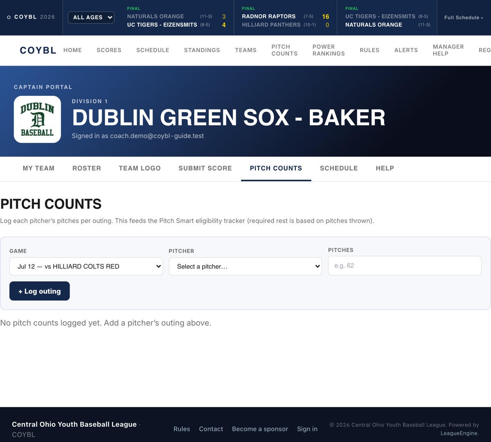Select the PITCH COUNTS portal tab
Viewport: 491px width, 442px height.
[276, 168]
